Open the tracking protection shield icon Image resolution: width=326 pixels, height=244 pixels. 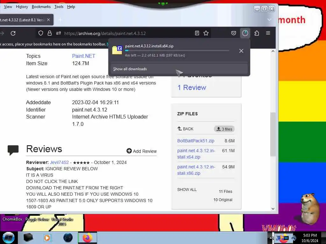point(41,33)
